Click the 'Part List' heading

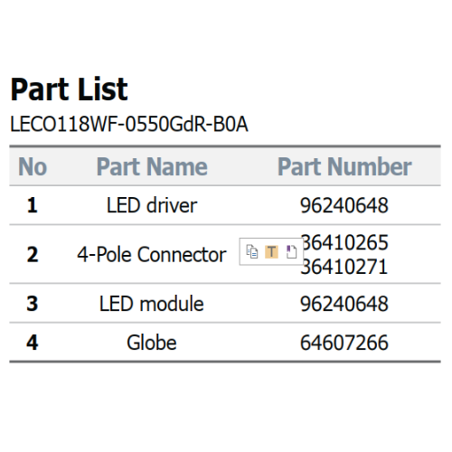tap(70, 89)
